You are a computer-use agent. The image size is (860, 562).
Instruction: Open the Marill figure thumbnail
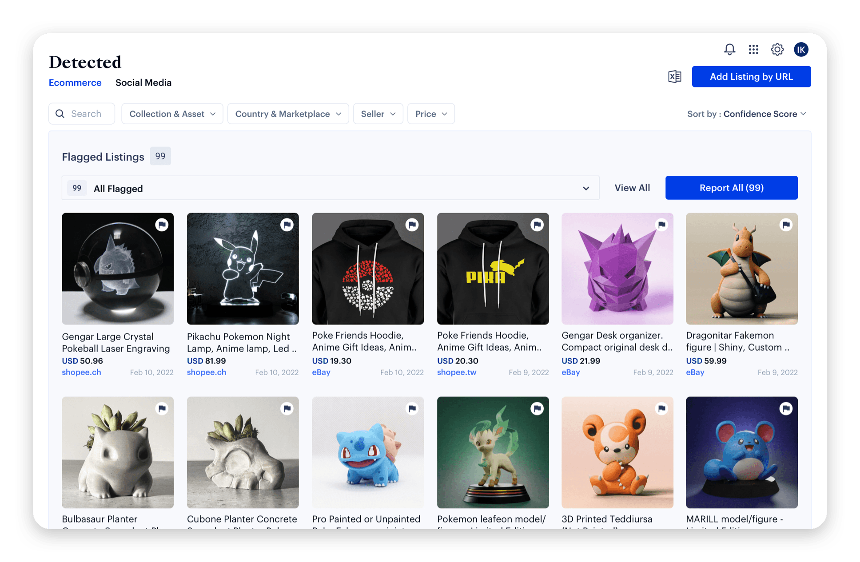pyautogui.click(x=741, y=452)
